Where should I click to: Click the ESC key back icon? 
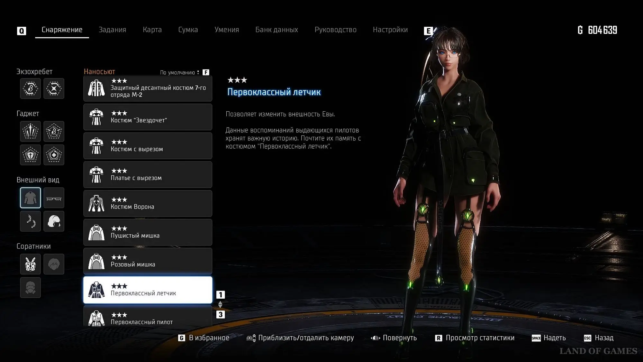click(587, 338)
